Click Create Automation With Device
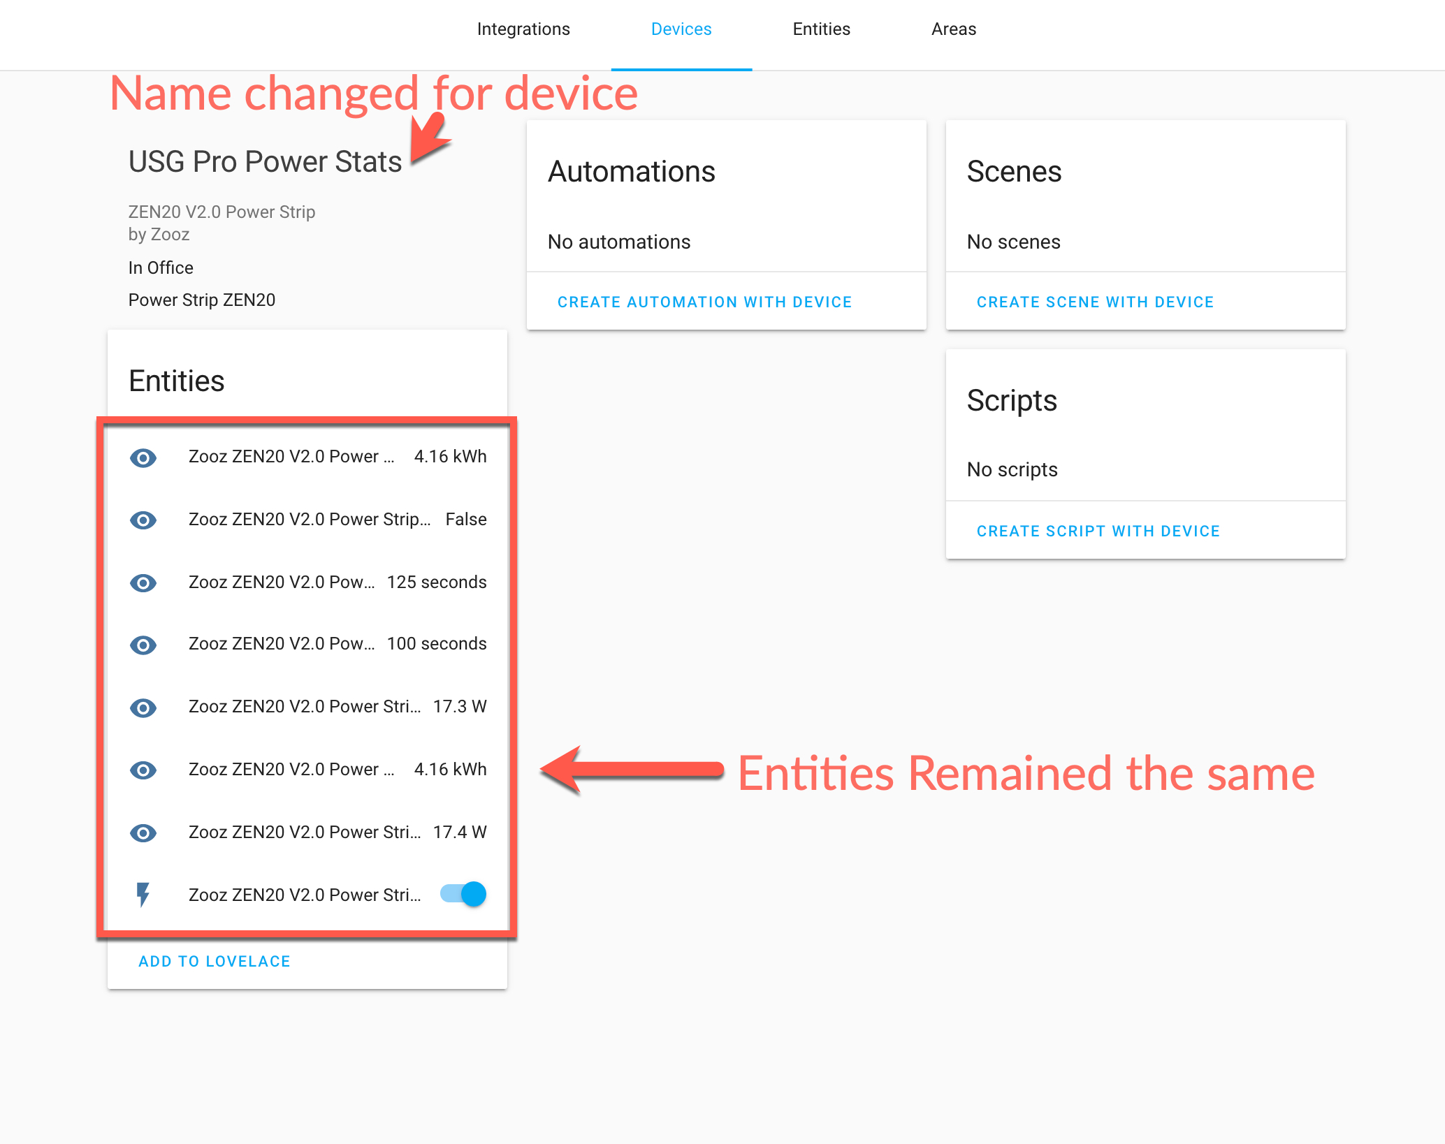This screenshot has width=1445, height=1144. (704, 302)
